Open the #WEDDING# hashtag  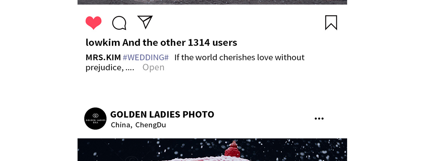(146, 57)
